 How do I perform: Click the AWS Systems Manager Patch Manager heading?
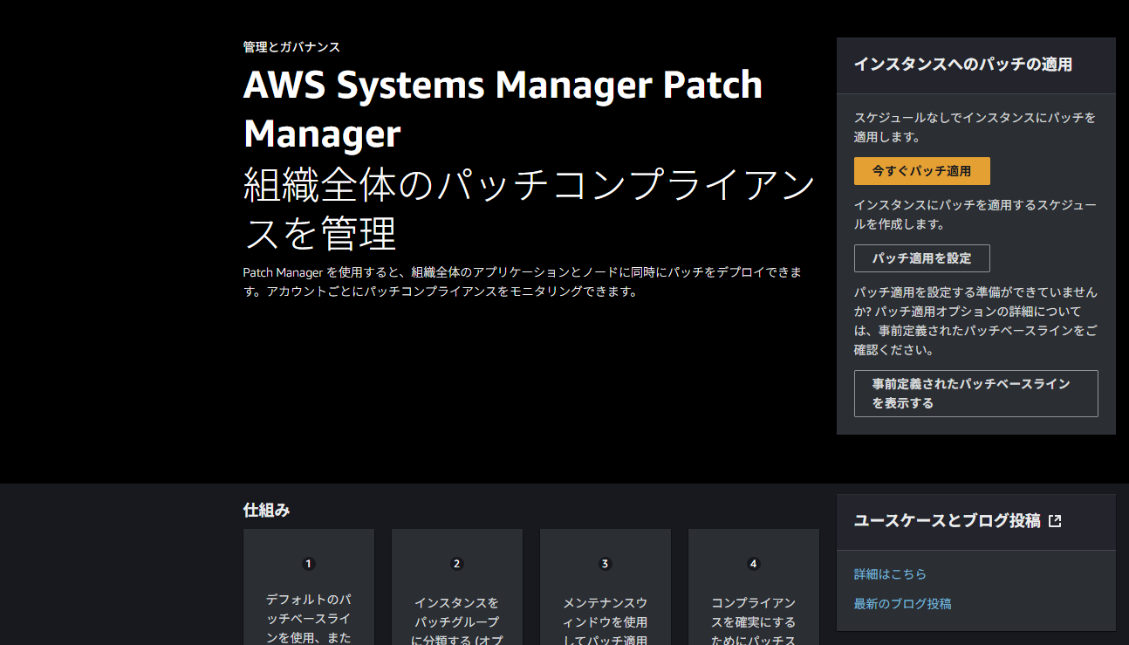click(x=503, y=110)
